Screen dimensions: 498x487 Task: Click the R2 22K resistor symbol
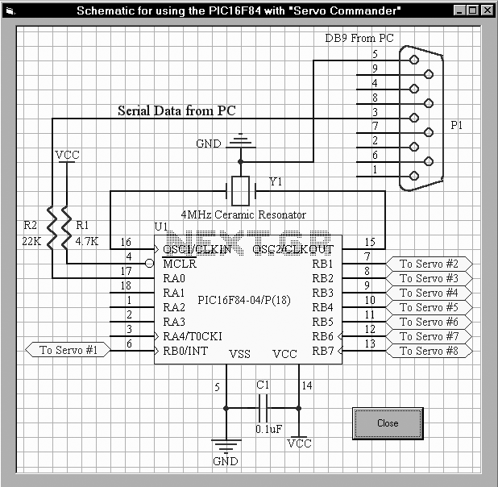52,227
